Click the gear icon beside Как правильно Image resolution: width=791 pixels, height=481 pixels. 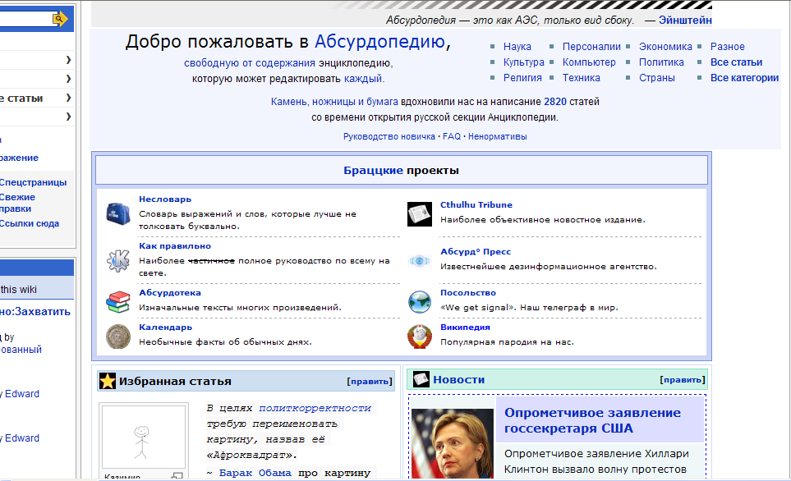tap(117, 261)
